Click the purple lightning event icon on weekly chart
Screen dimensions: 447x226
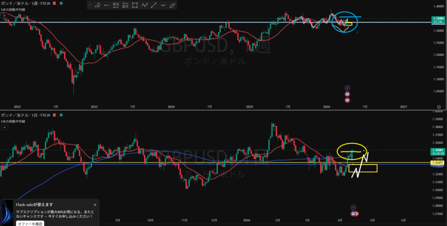347,88
